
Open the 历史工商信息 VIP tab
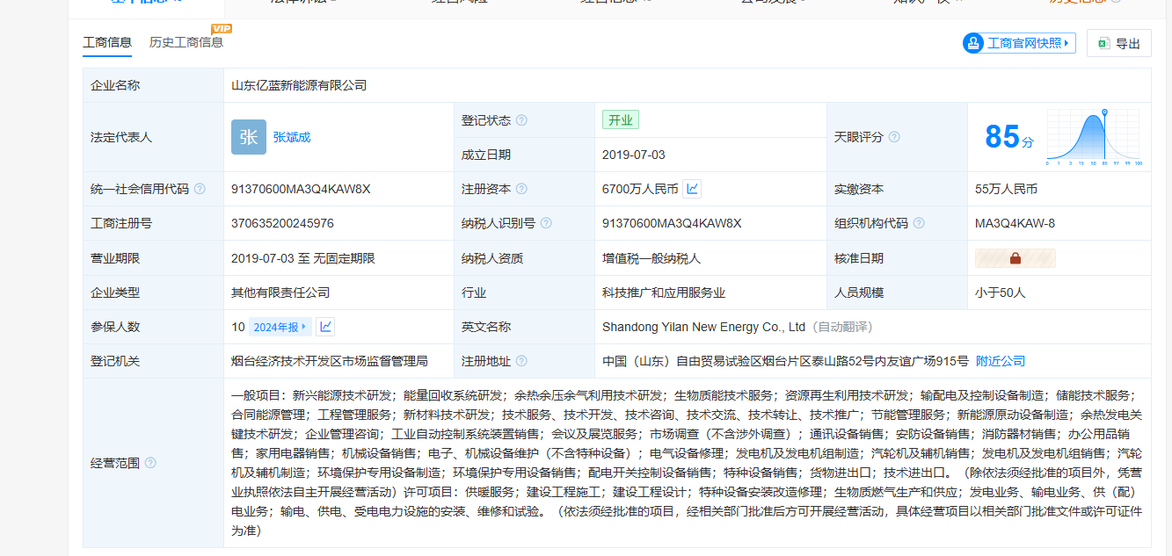[186, 42]
